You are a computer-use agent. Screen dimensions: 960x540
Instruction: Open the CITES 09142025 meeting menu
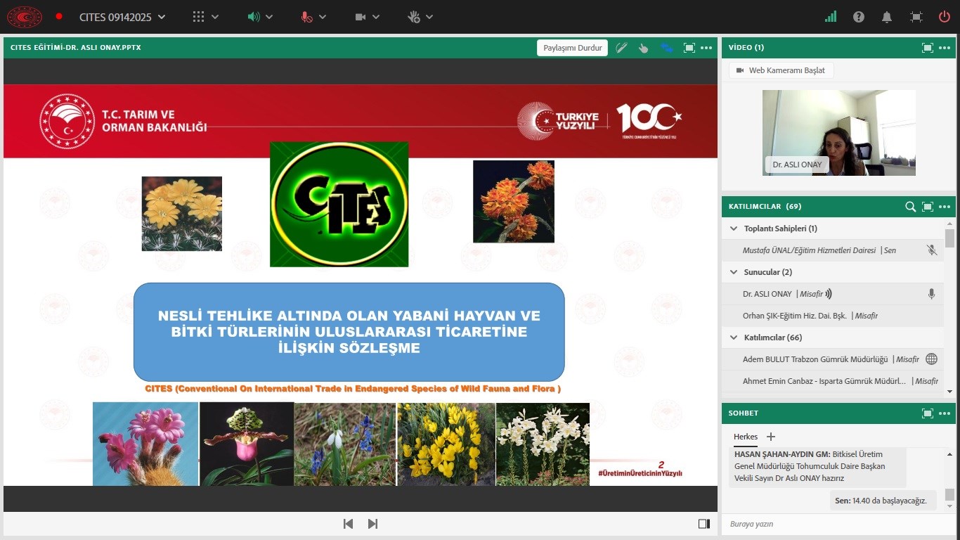122,17
